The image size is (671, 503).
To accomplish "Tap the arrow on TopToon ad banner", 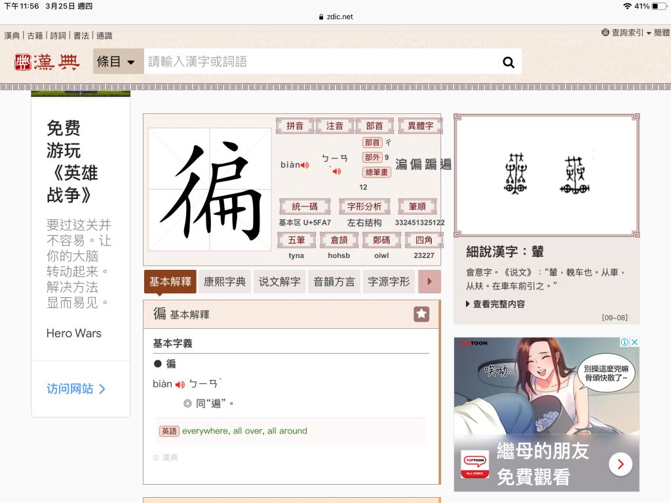I will click(x=620, y=464).
